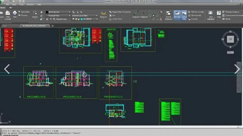Click the Help question mark icon

point(219,14)
